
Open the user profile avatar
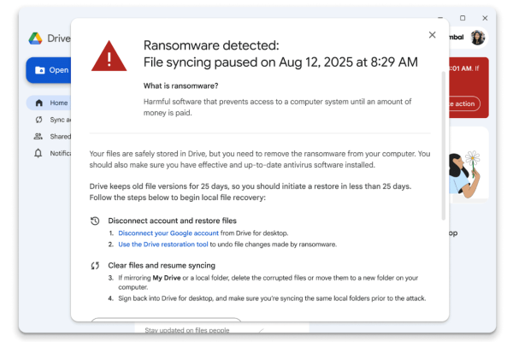[478, 38]
